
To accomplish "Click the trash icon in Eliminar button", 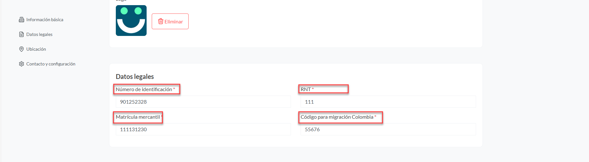I will click(x=161, y=21).
